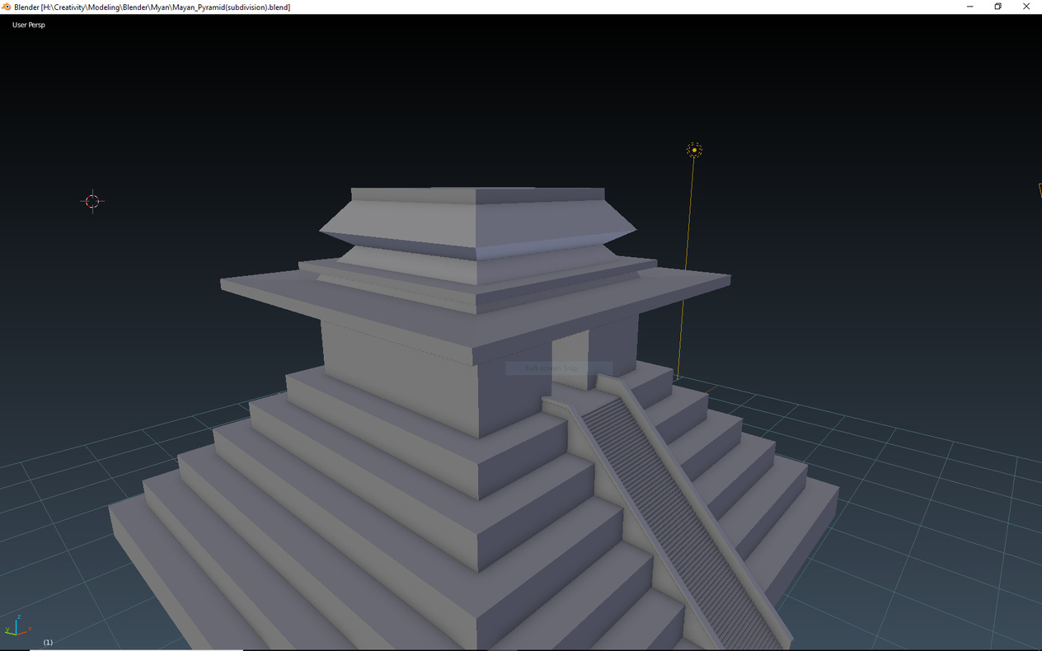Click the "(1)" frame number text
Screen dimensions: 1042x651
[x=48, y=642]
